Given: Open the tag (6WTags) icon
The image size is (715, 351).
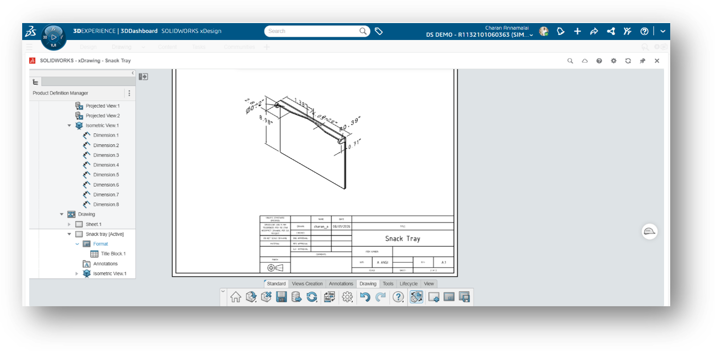Looking at the screenshot, I should (379, 31).
